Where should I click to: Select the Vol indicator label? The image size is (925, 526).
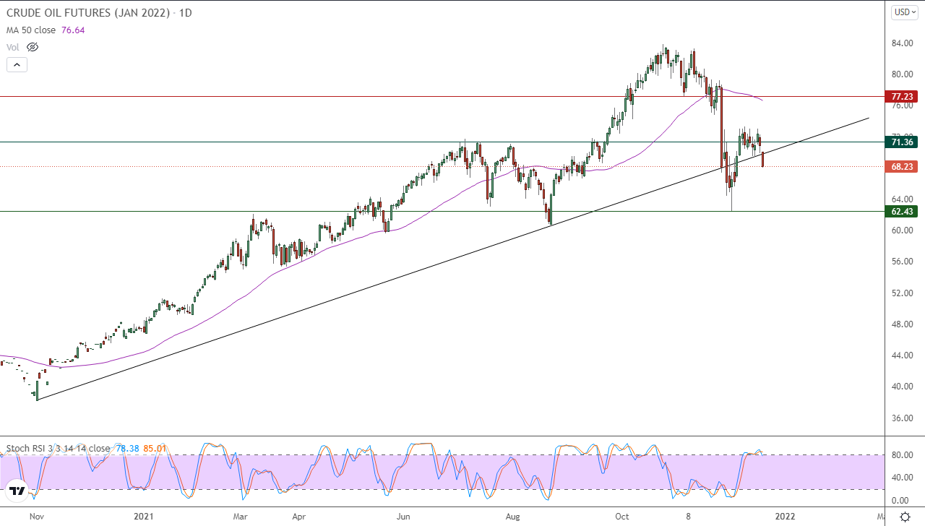(x=13, y=47)
